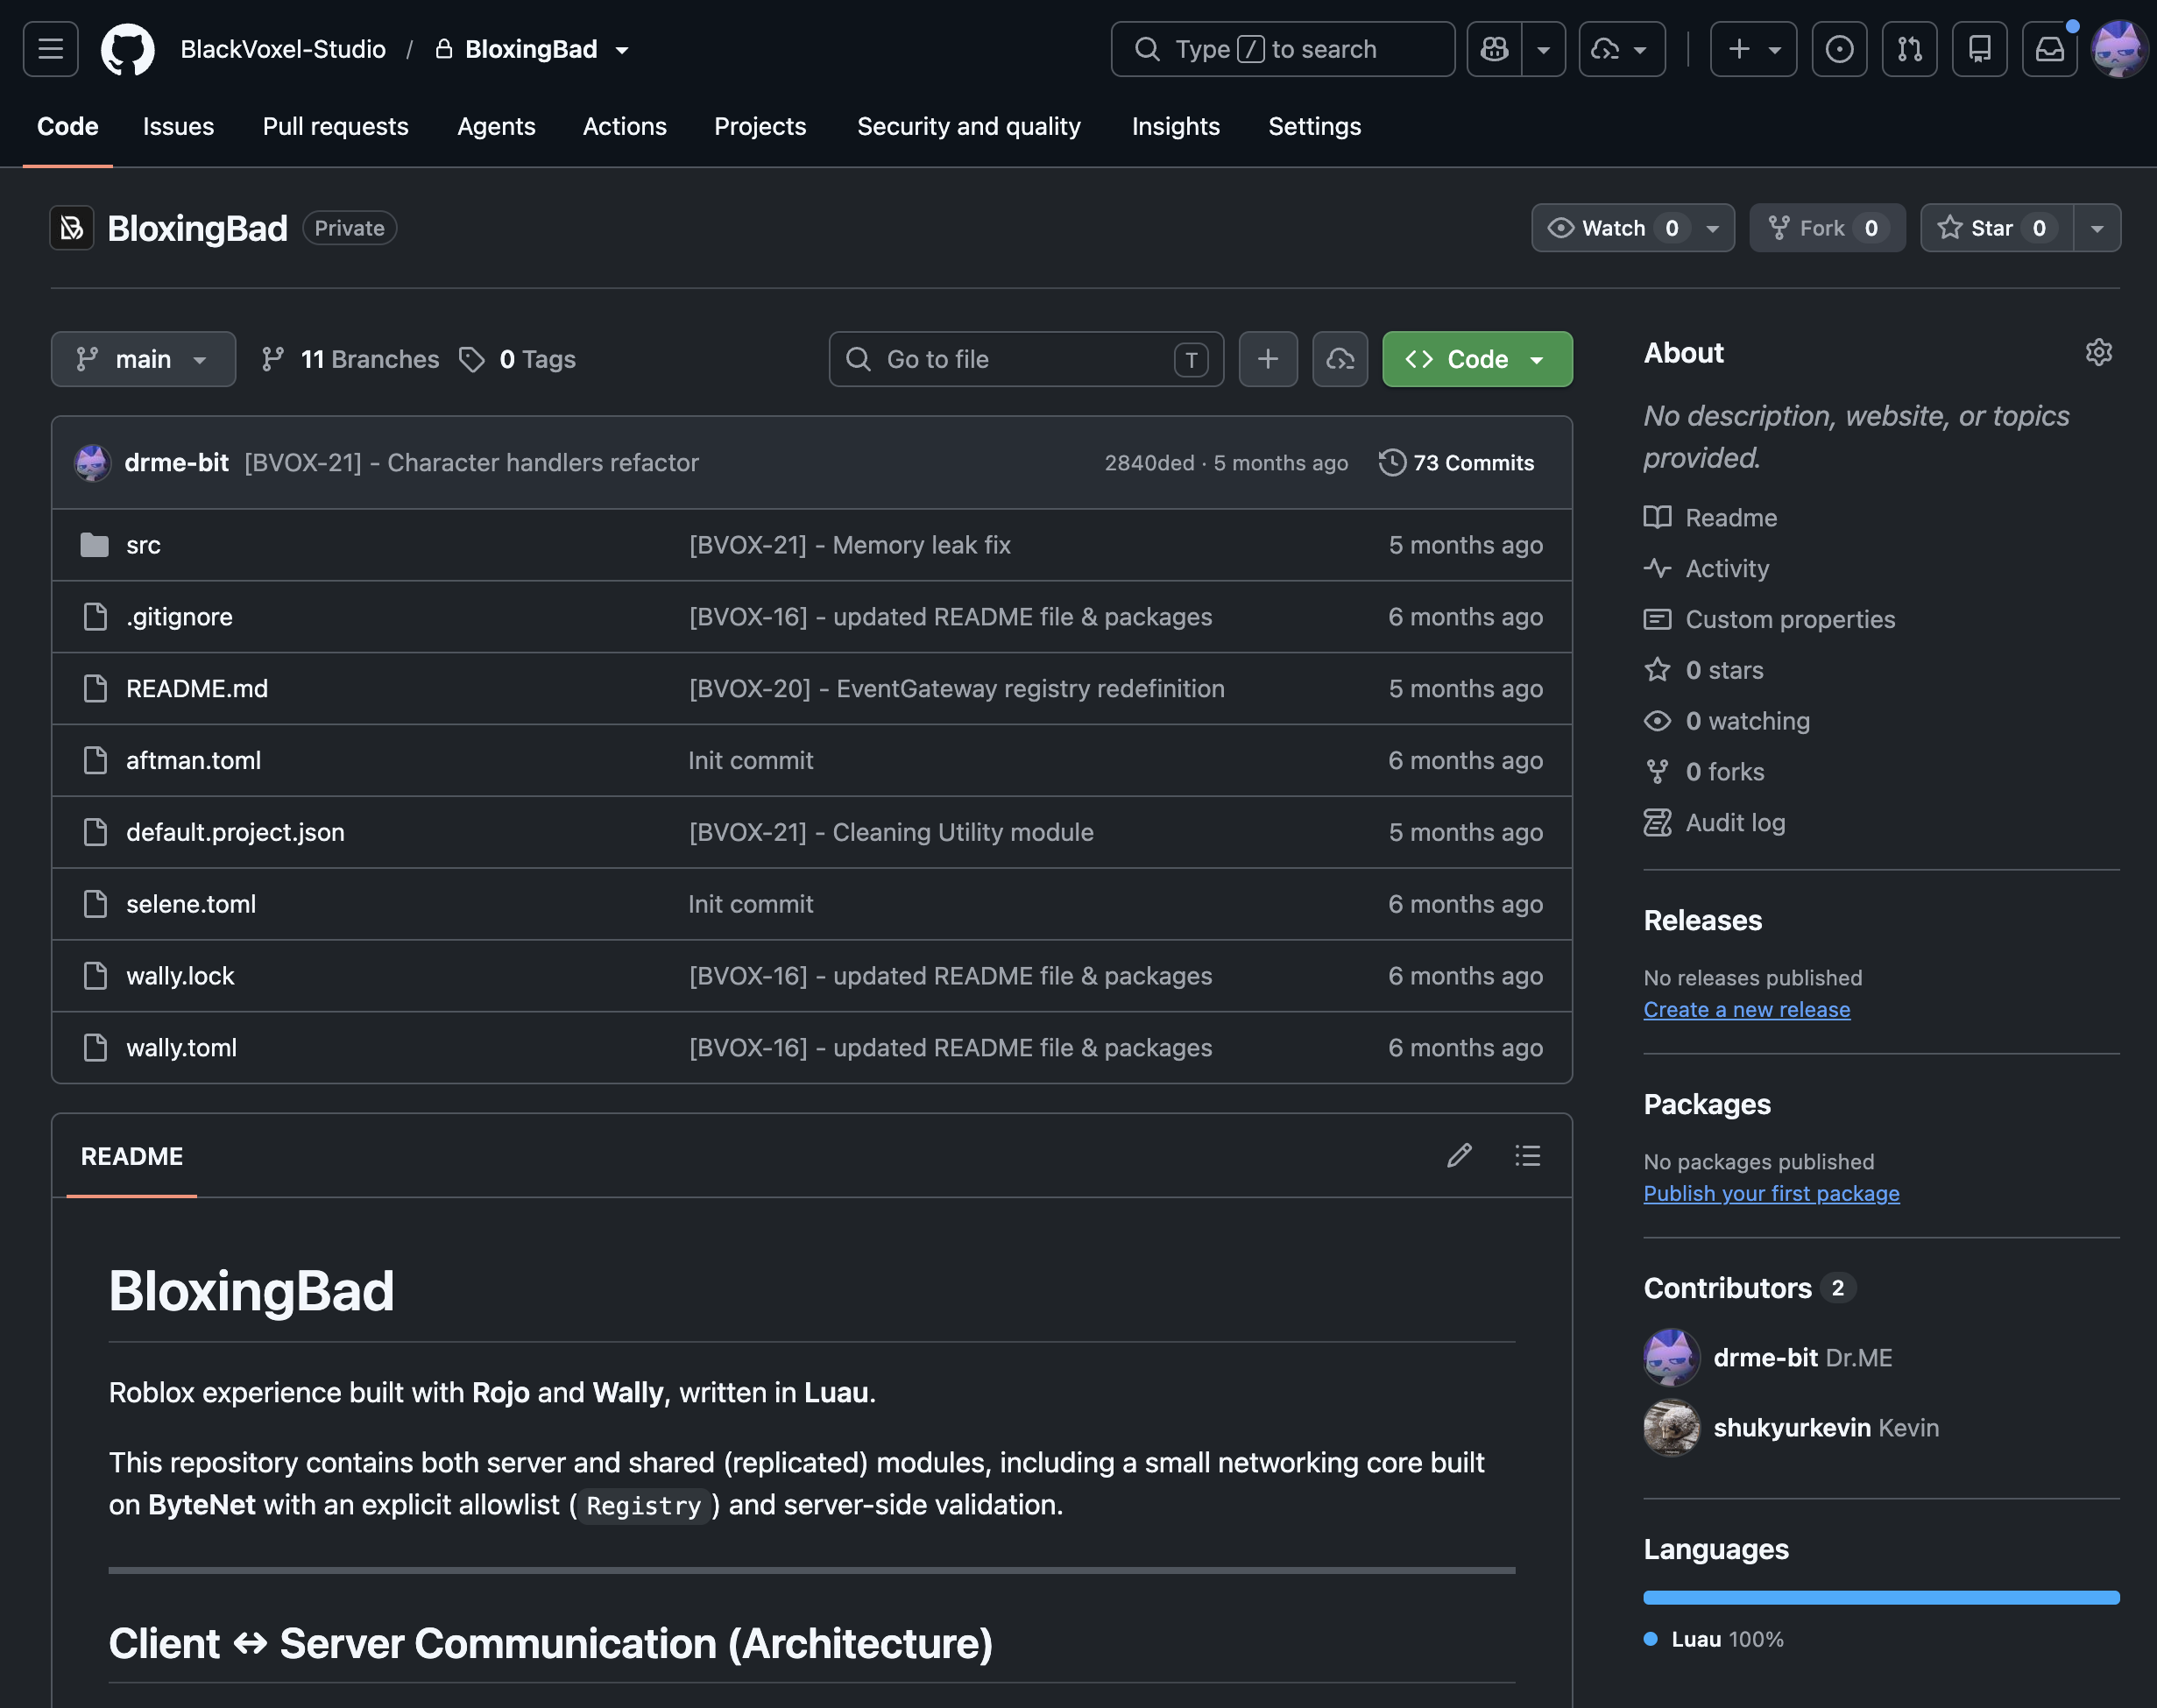2157x1708 pixels.
Task: Open the Custom properties link
Action: click(1790, 619)
